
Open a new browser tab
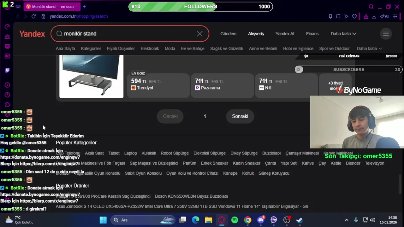[84, 7]
